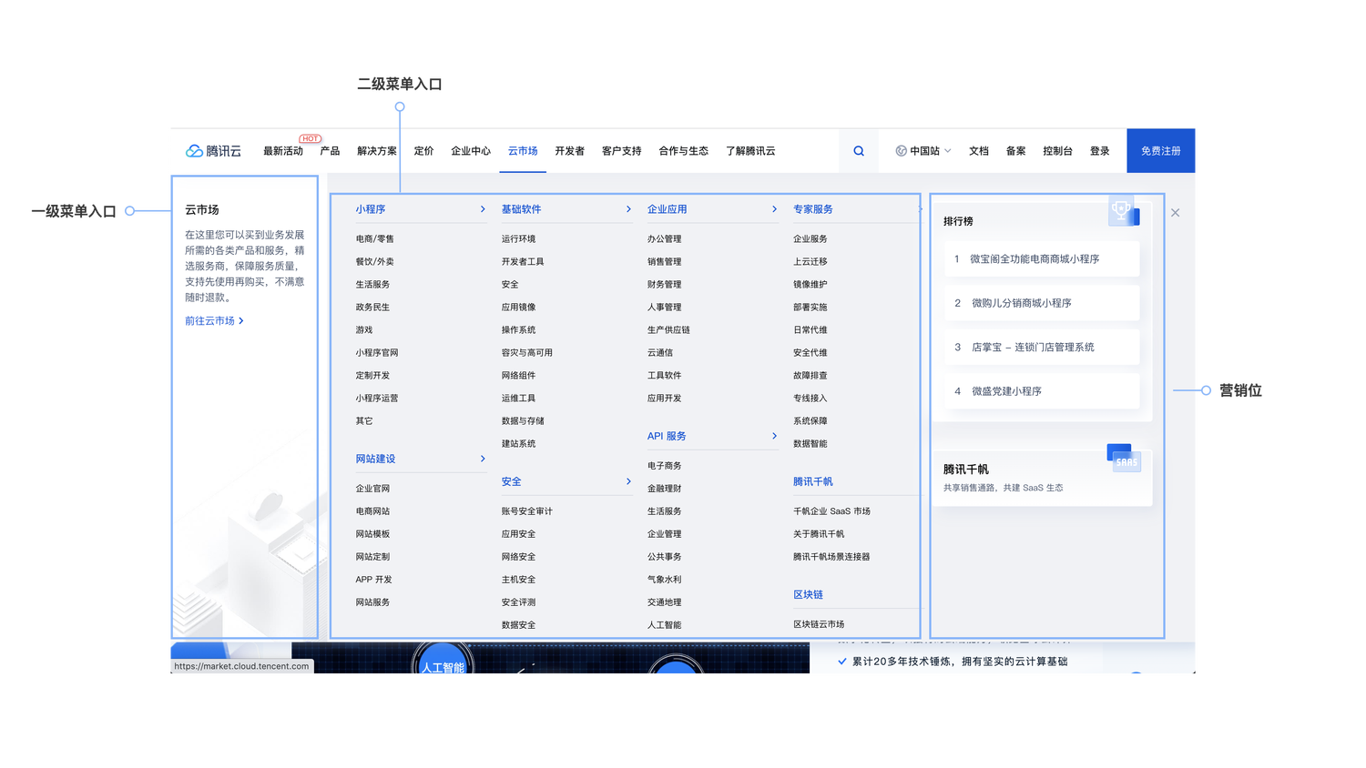Open the 定价 menu item
Viewport: 1366px width, 768px height.
pyautogui.click(x=423, y=151)
